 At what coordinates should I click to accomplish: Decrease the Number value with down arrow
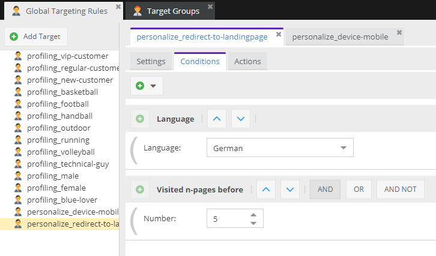coord(253,223)
